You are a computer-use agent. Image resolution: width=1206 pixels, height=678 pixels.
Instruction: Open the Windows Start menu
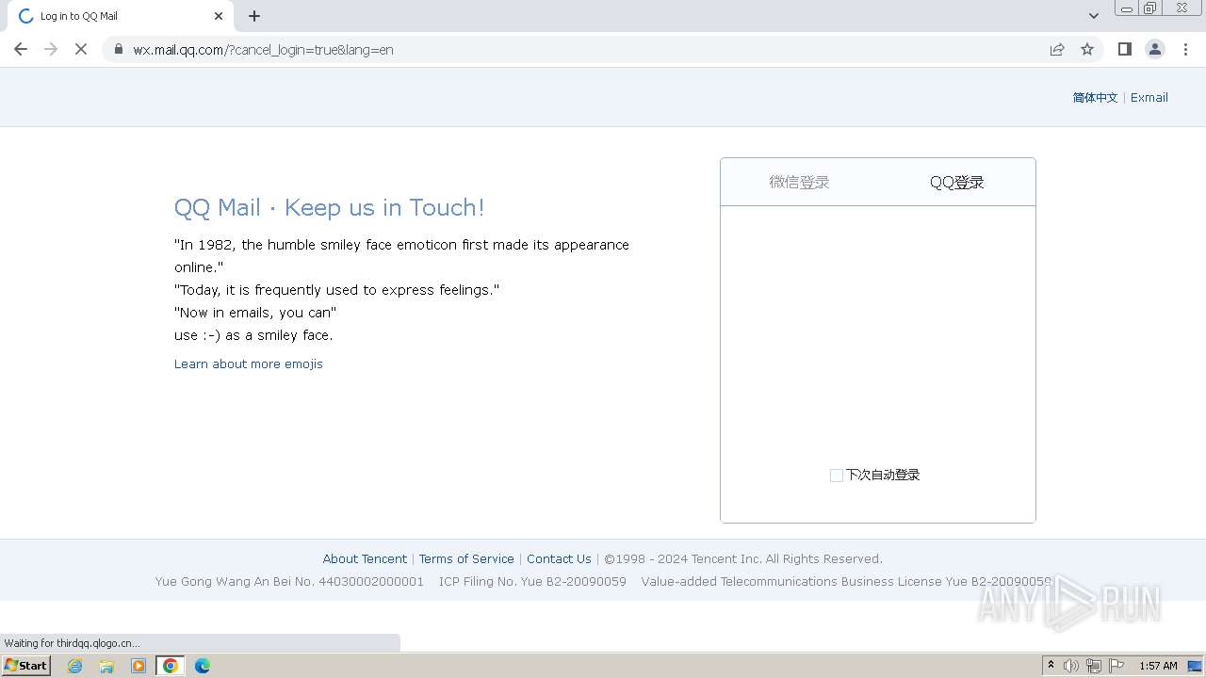coord(26,666)
